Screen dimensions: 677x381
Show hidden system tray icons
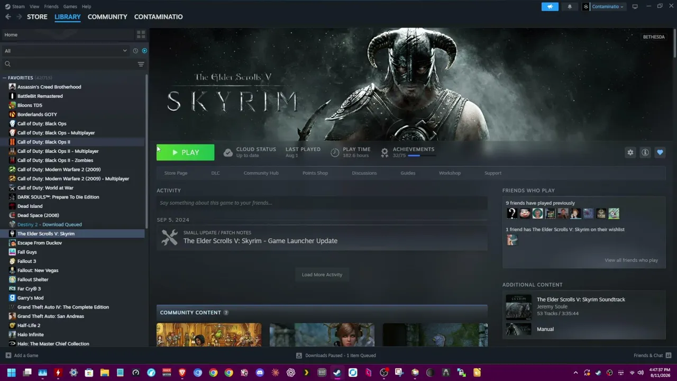click(x=575, y=373)
